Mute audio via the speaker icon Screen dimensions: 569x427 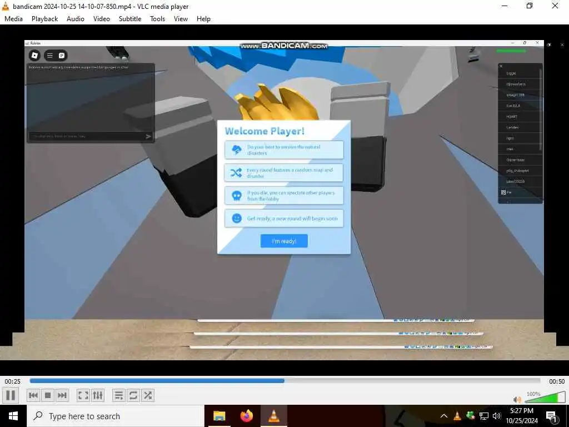[x=517, y=399]
